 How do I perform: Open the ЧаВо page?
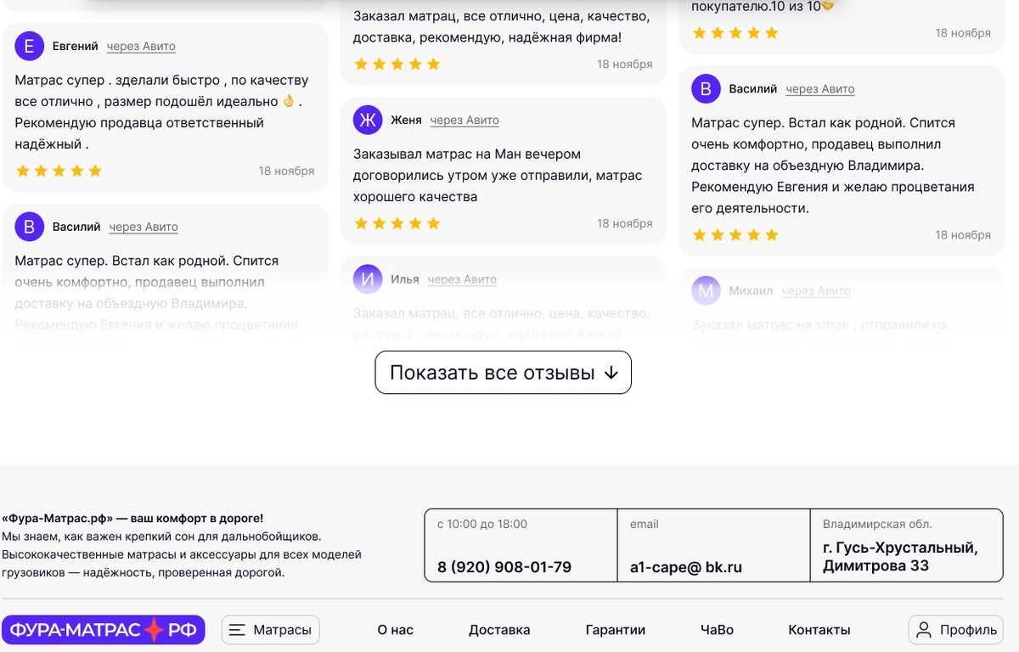[717, 630]
